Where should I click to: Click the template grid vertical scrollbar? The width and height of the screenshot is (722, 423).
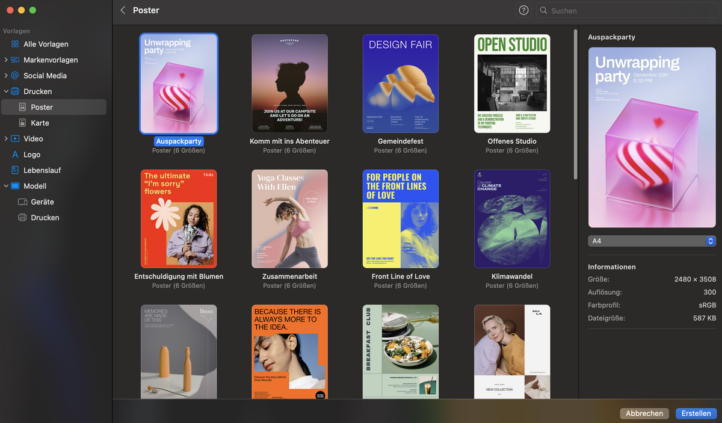point(576,105)
